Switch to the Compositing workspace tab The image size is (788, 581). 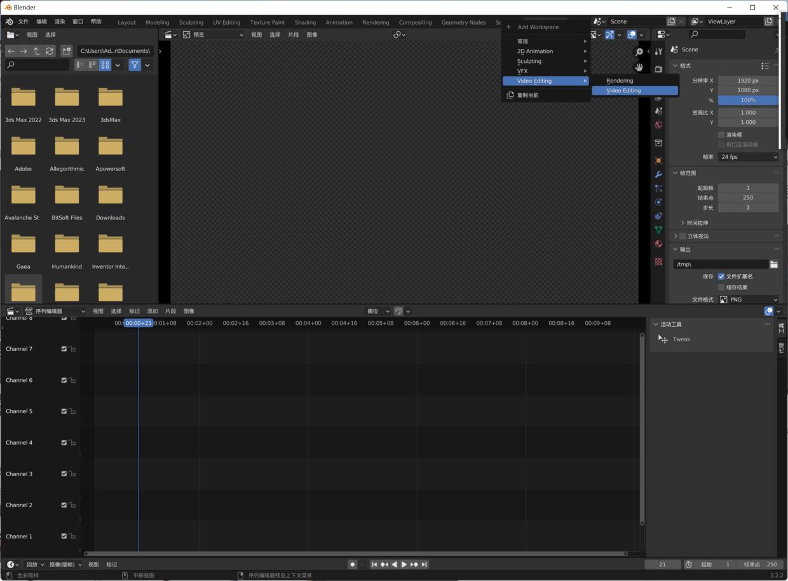tap(415, 22)
